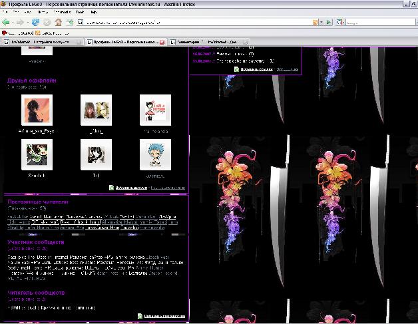This screenshot has width=418, height=324.
Task: Close the Комментарии tab
Action: [x=245, y=42]
